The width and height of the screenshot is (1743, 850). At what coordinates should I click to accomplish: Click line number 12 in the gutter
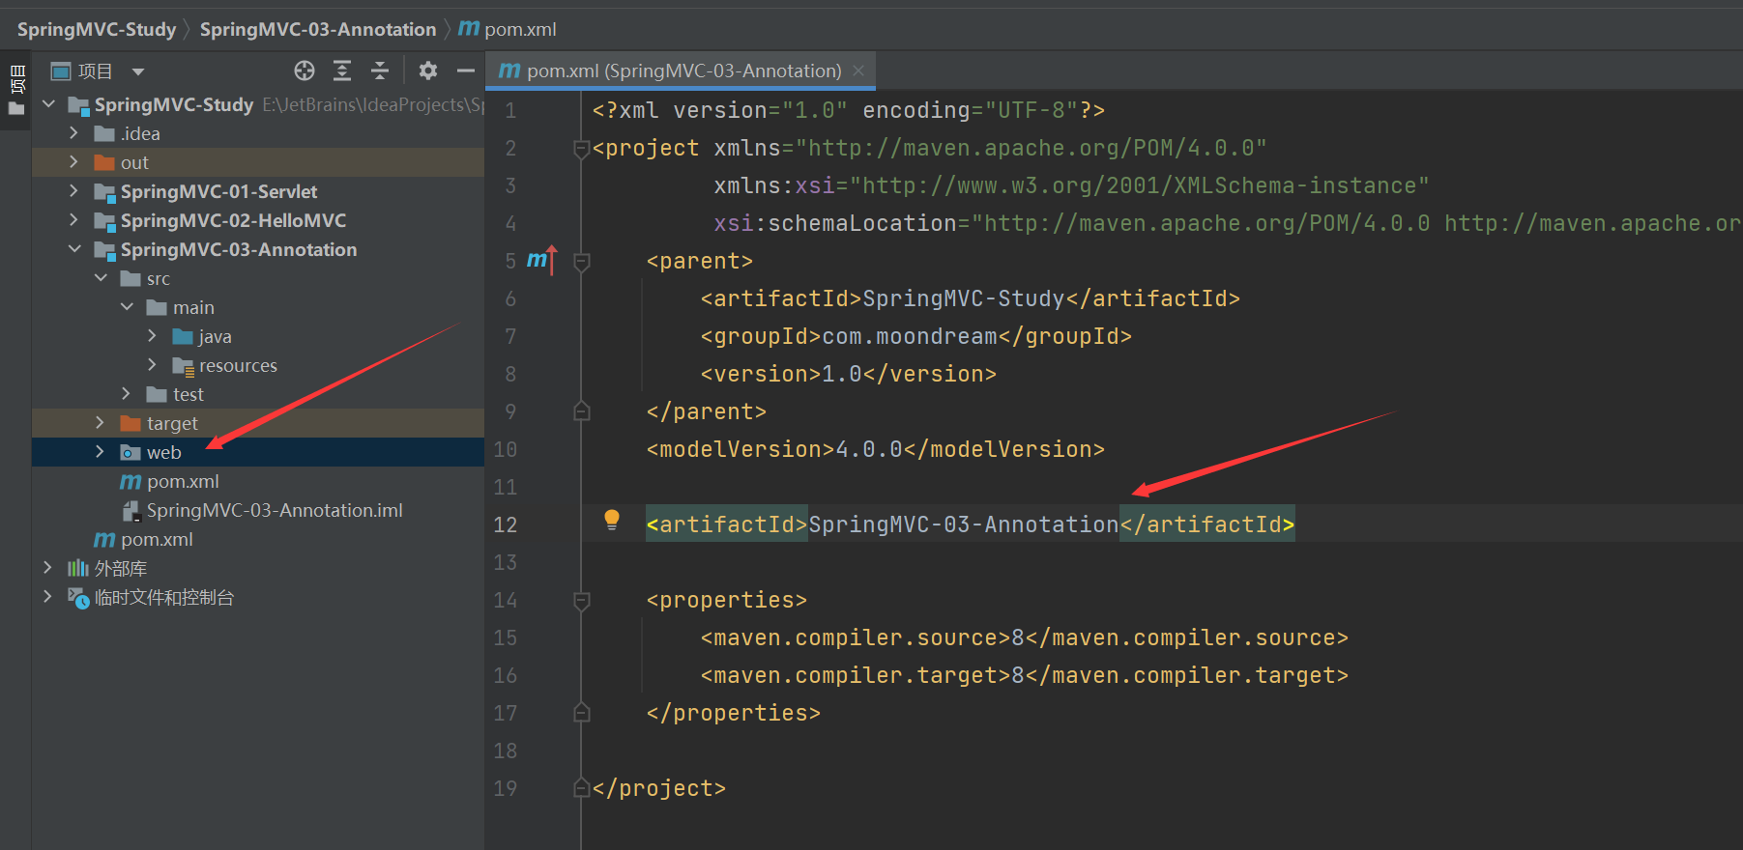coord(506,524)
